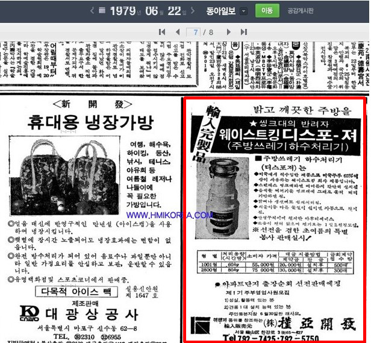Click the 휴대용 냉장가방 ad headline
Image resolution: width=371 pixels, height=343 pixels.
coord(90,122)
